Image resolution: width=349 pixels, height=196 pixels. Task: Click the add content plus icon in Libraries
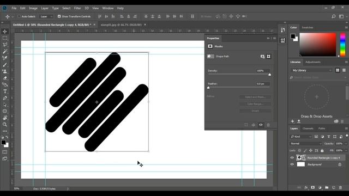click(x=292, y=121)
